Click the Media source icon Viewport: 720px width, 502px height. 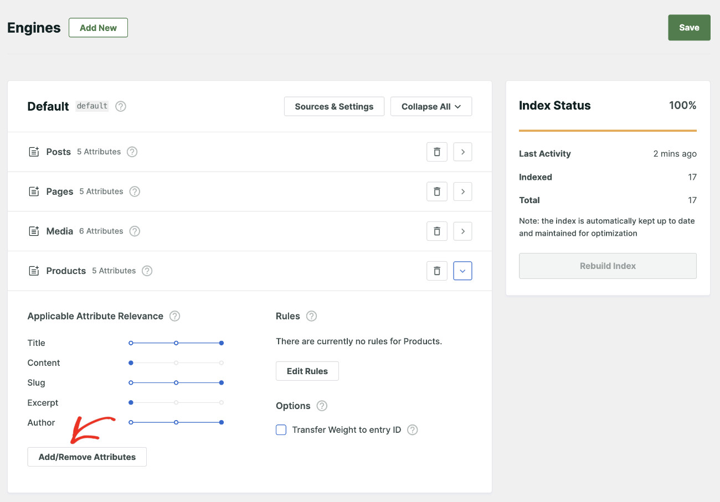pyautogui.click(x=34, y=231)
